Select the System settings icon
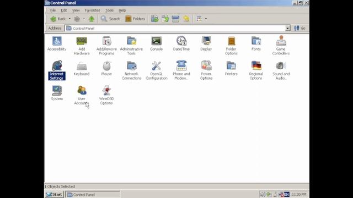This screenshot has height=198, width=353. (57, 93)
